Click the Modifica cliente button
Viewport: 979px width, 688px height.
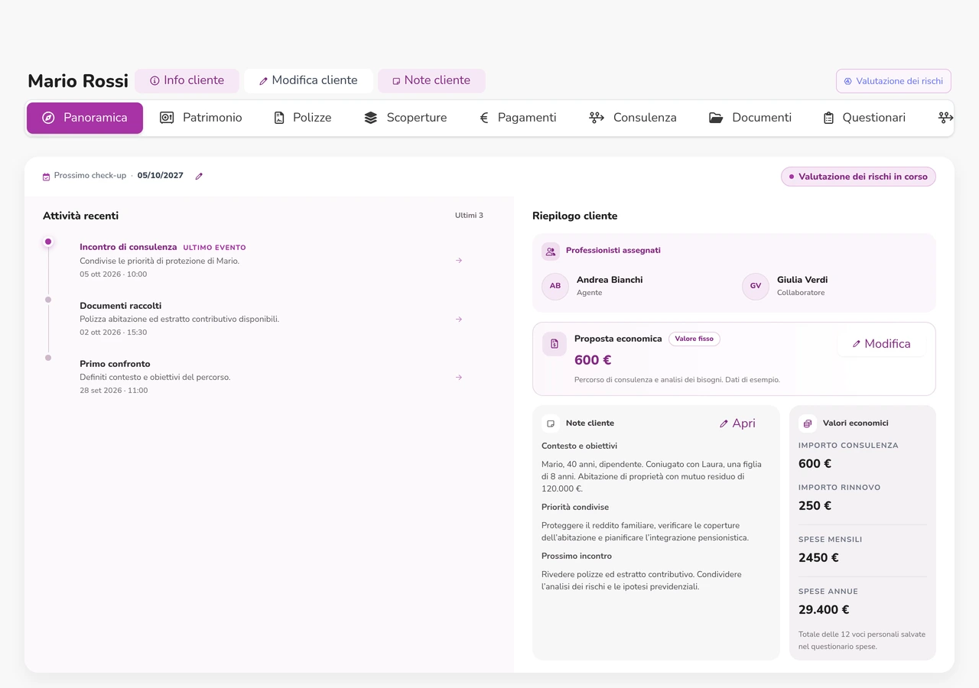click(x=308, y=80)
